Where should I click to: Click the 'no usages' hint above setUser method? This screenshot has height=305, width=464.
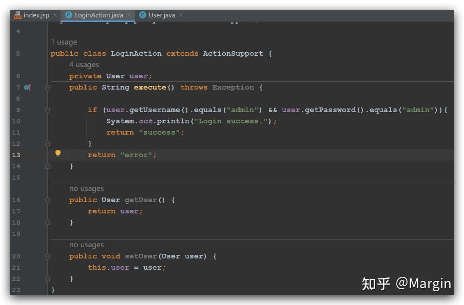(86, 245)
